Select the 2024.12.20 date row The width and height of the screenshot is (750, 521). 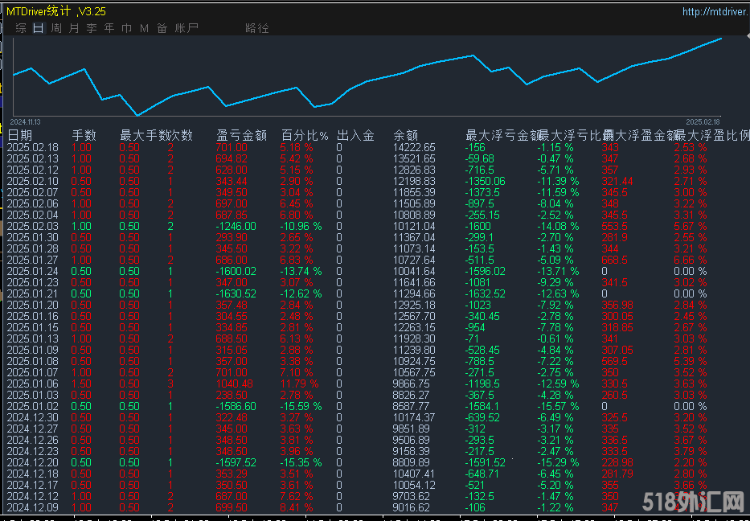pyautogui.click(x=33, y=463)
